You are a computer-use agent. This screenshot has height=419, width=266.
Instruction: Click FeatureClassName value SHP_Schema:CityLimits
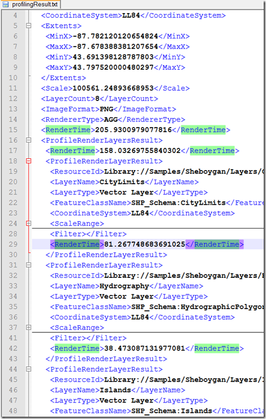point(178,203)
